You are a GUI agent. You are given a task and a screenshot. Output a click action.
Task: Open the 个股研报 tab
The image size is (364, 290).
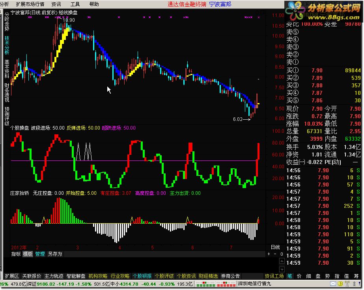pos(142,276)
